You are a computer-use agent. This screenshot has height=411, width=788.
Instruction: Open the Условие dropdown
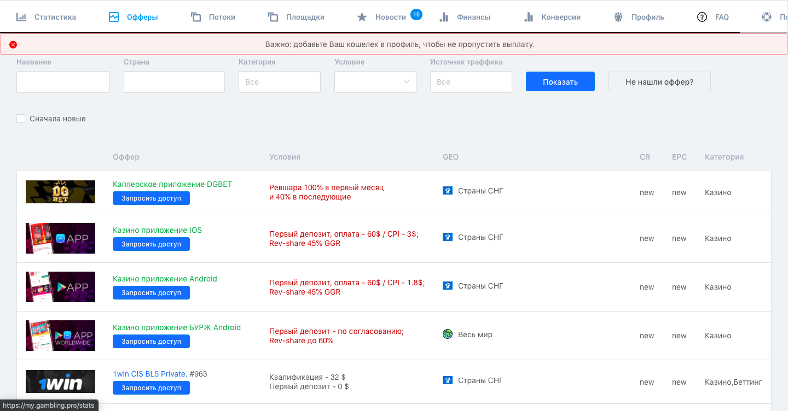(x=375, y=82)
